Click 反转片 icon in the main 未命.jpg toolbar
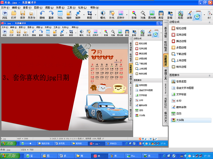 (x=121, y=15)
